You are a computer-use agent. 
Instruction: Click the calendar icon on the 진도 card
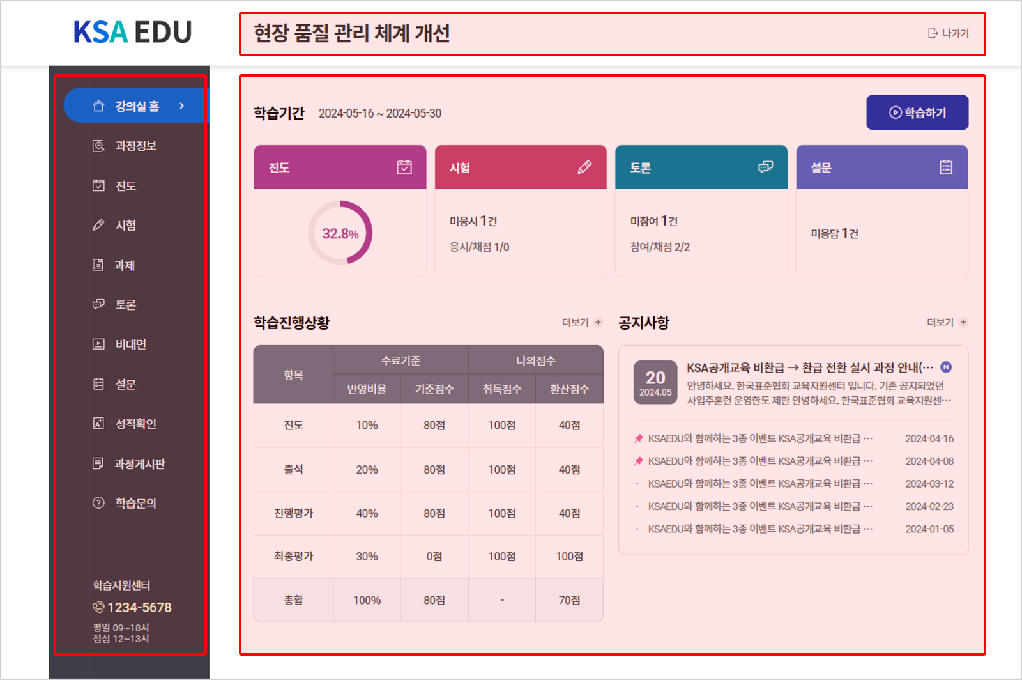pos(404,167)
